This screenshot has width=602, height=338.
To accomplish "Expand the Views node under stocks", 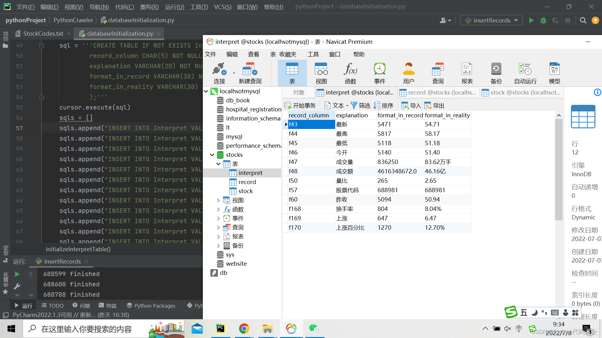I will (219, 200).
